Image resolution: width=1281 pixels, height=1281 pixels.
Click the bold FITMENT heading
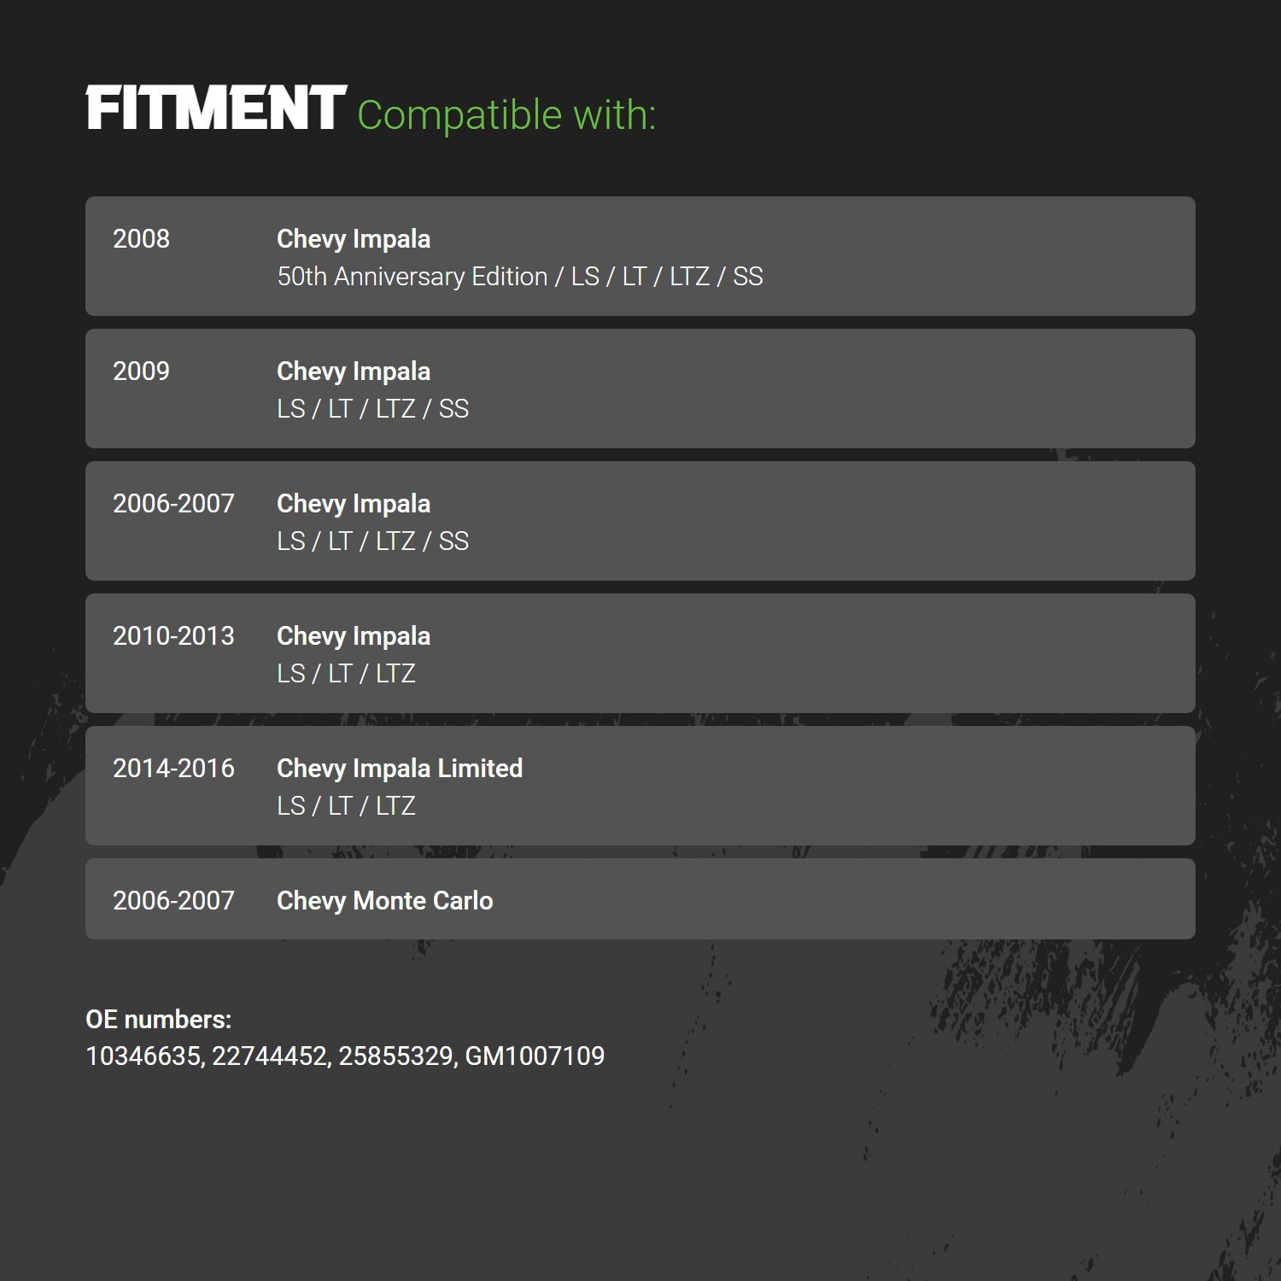[x=215, y=108]
